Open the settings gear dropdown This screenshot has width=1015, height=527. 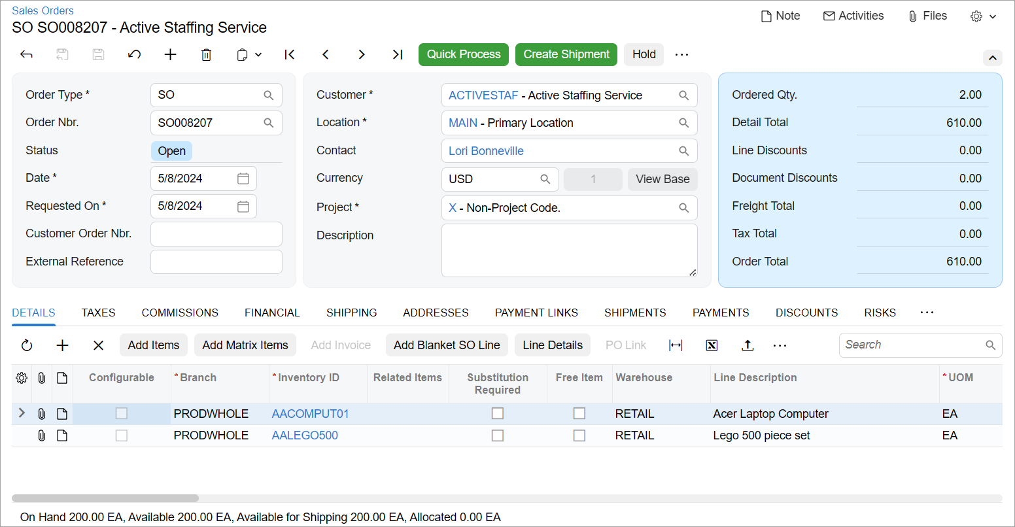point(983,16)
